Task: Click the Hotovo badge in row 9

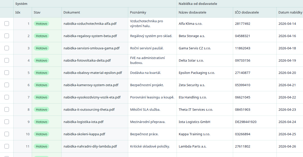Action: [x=41, y=122]
